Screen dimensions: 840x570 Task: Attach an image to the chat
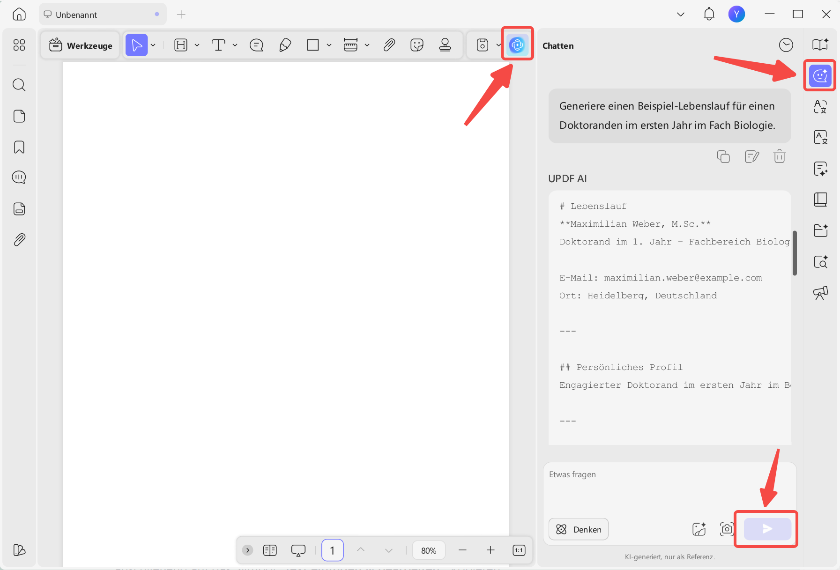(699, 529)
